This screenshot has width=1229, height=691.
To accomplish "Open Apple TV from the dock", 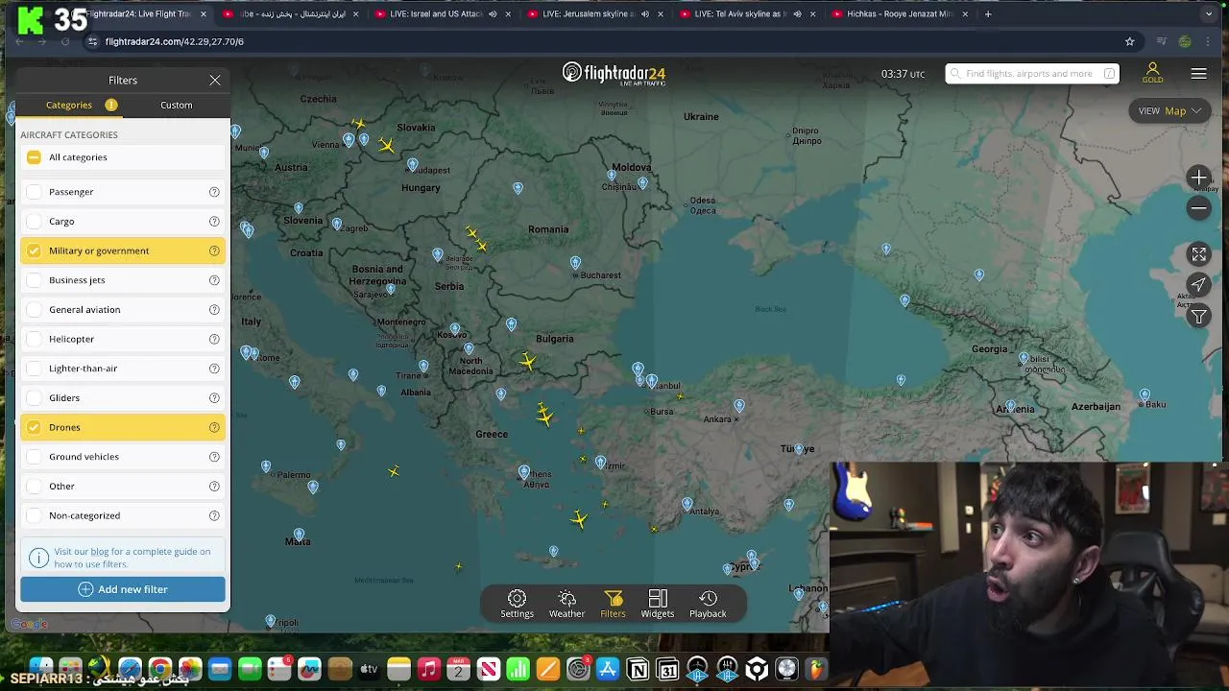I will [x=370, y=669].
